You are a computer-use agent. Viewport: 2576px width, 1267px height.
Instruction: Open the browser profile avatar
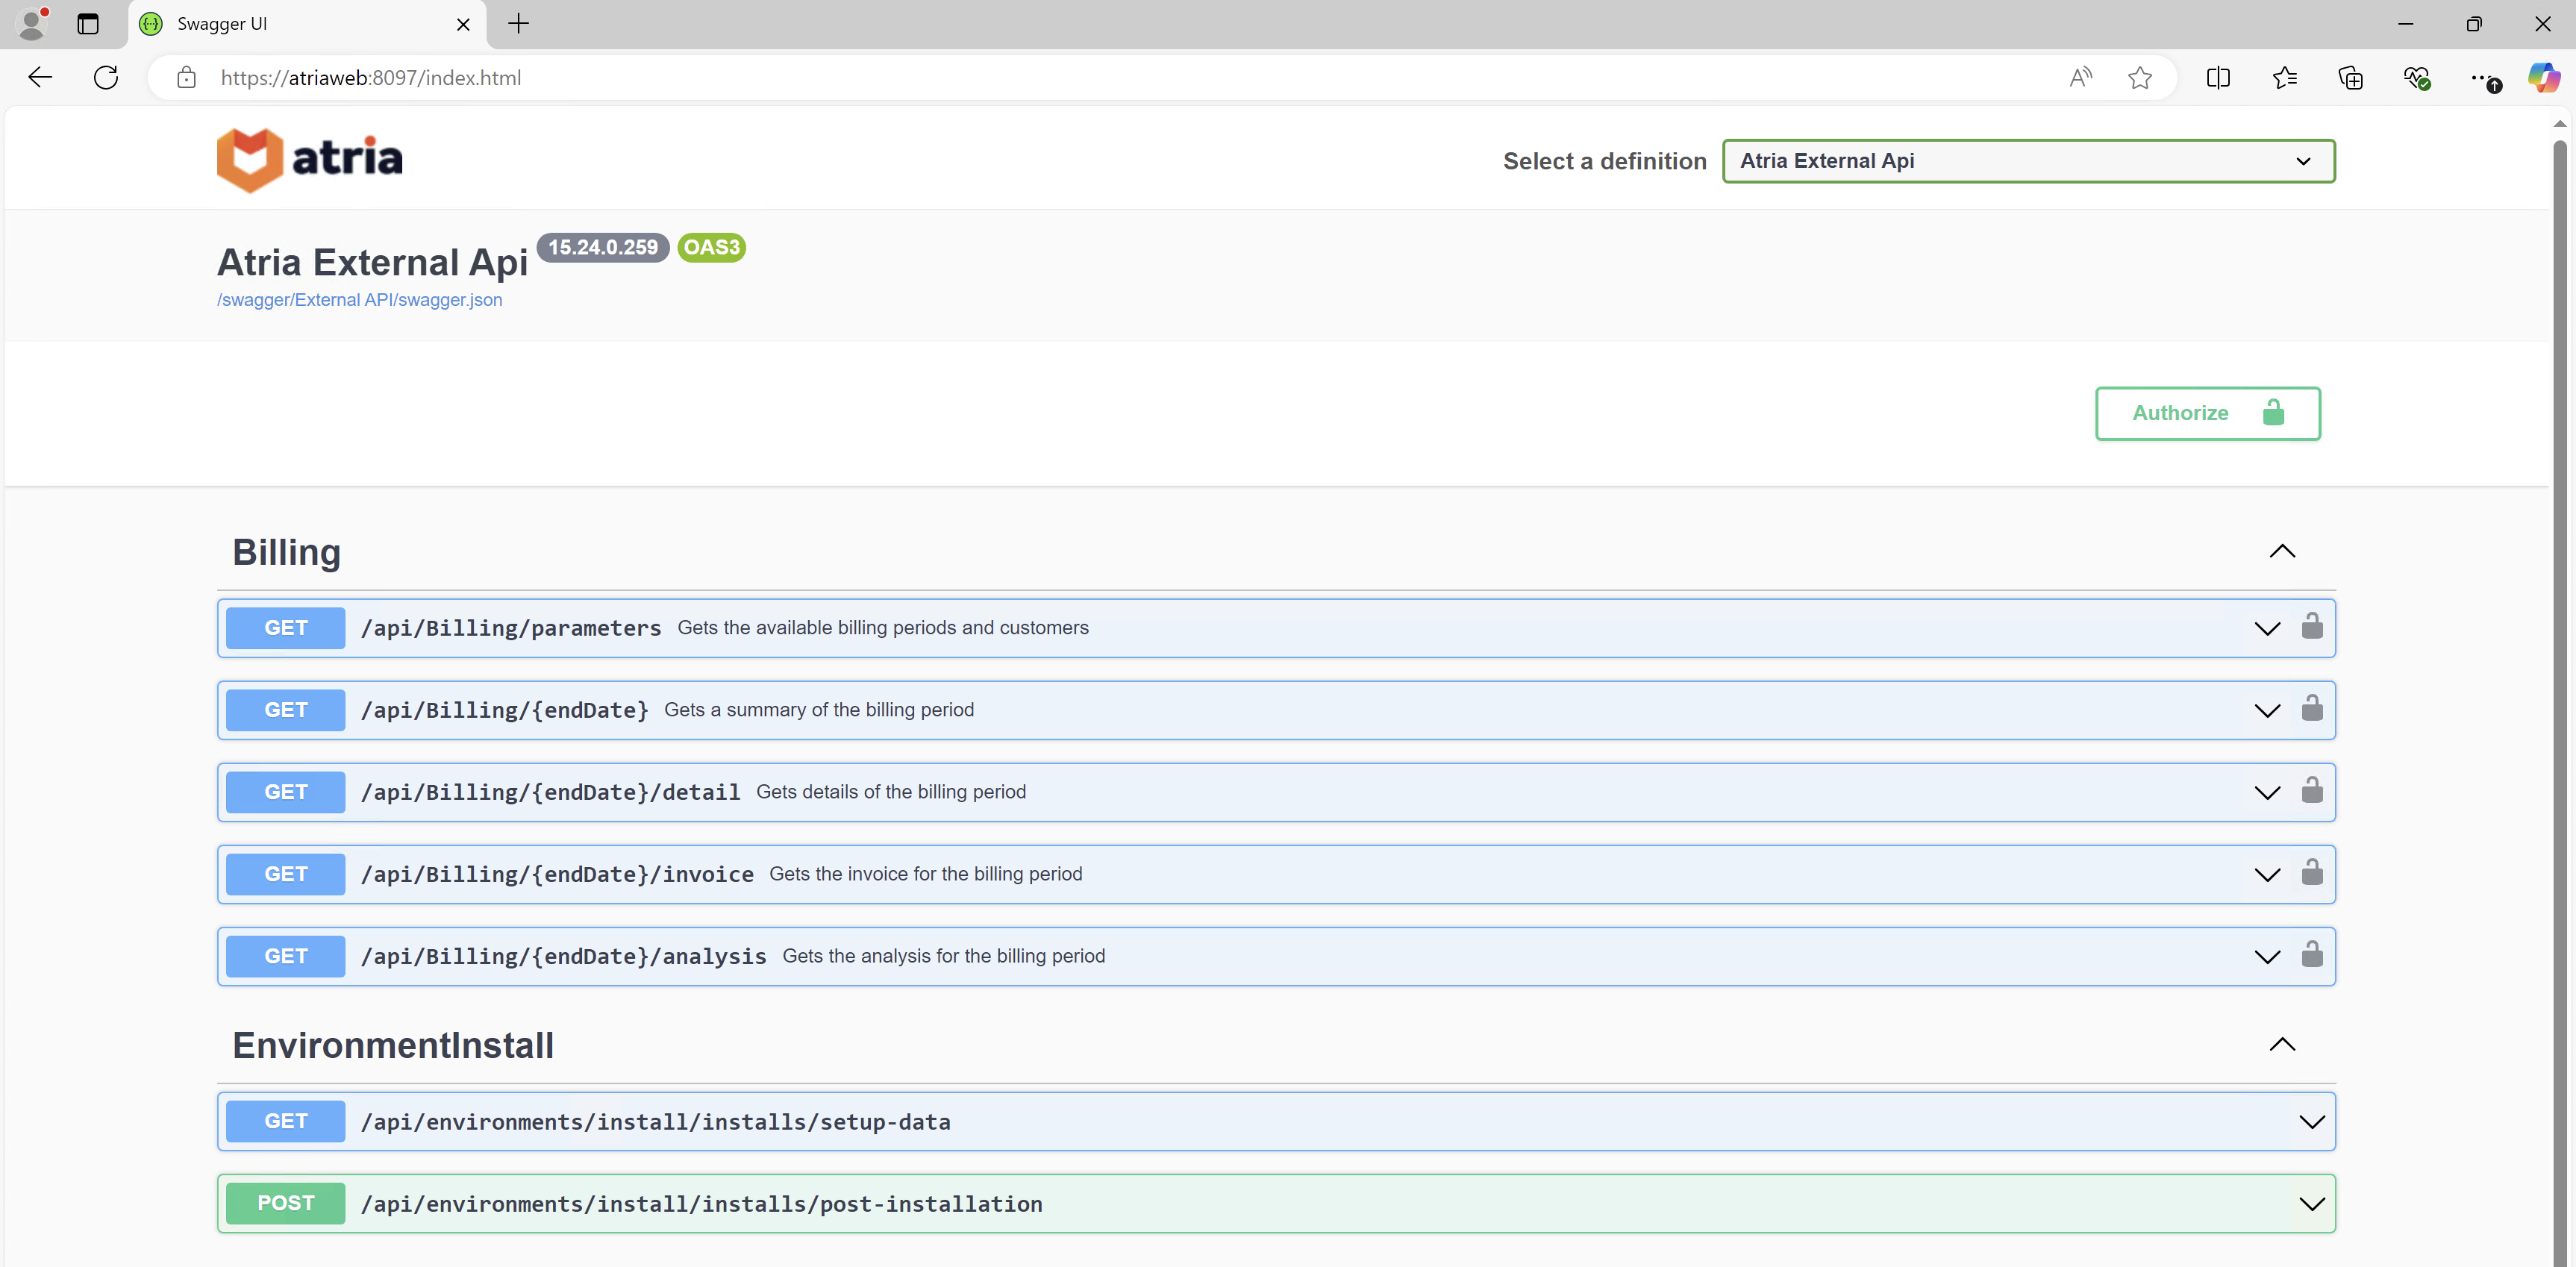(31, 23)
